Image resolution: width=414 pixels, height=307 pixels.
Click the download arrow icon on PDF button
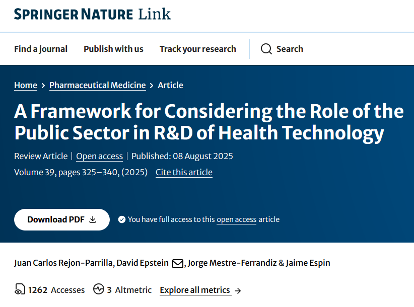(93, 219)
